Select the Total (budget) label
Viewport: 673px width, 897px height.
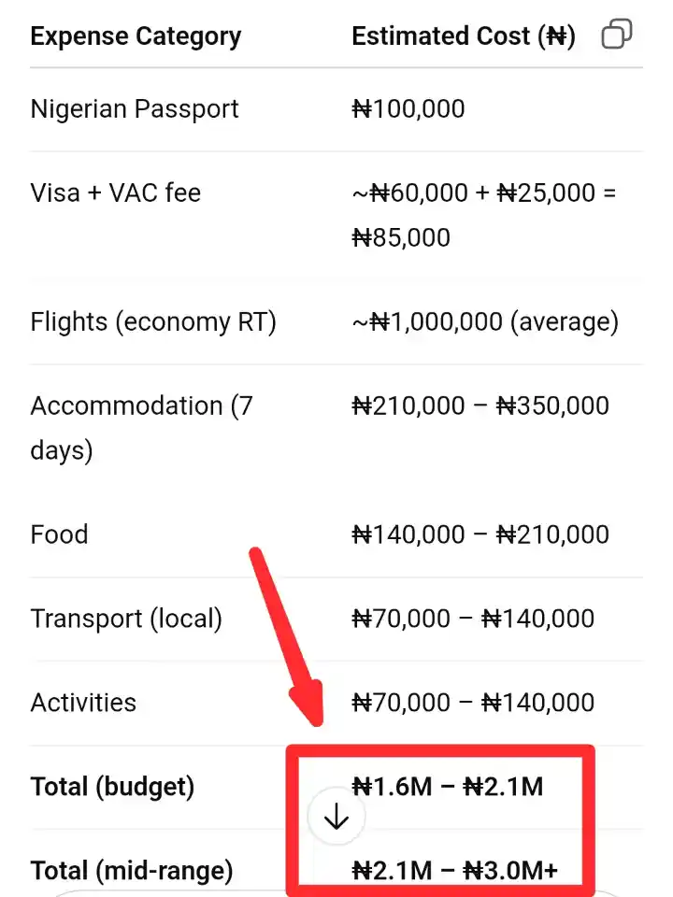112,787
